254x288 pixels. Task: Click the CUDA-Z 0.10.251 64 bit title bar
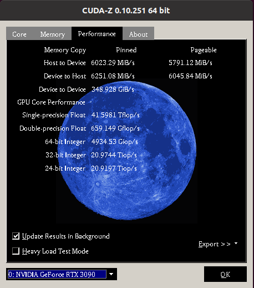tap(126, 11)
